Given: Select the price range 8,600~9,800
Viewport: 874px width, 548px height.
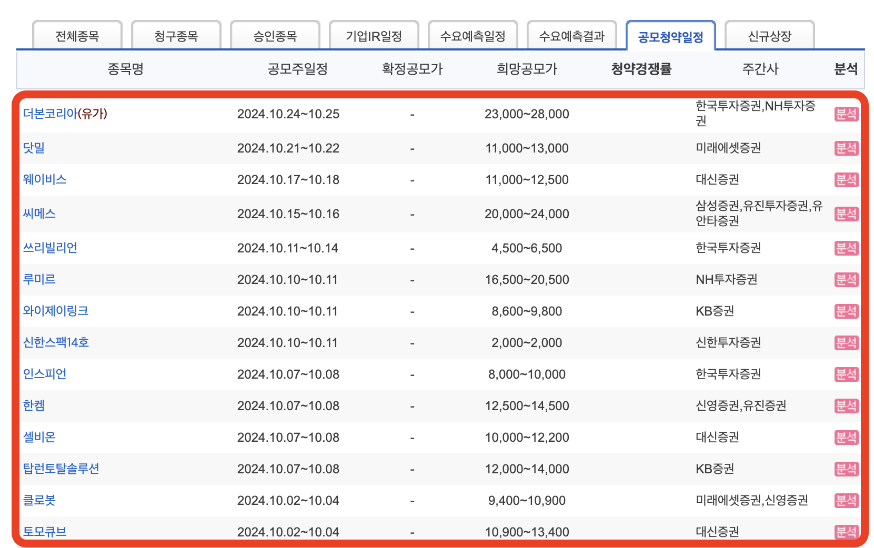Looking at the screenshot, I should pyautogui.click(x=527, y=311).
